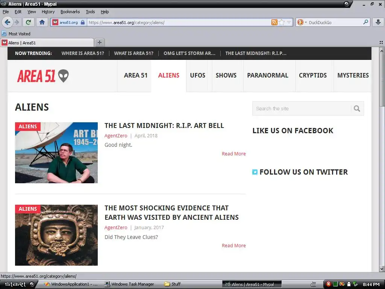Image resolution: width=385 pixels, height=289 pixels.
Task: Click Read More under Good night.
Action: click(234, 154)
